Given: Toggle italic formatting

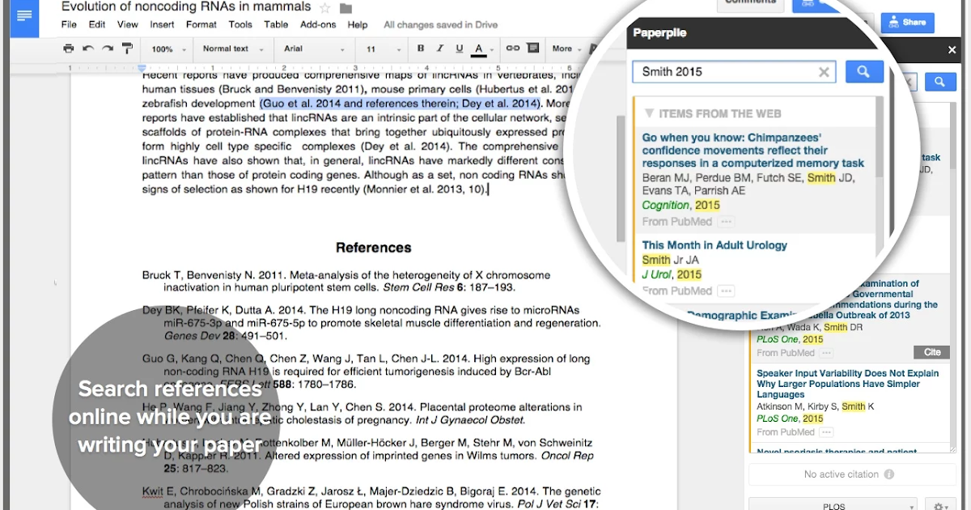Looking at the screenshot, I should click(440, 49).
